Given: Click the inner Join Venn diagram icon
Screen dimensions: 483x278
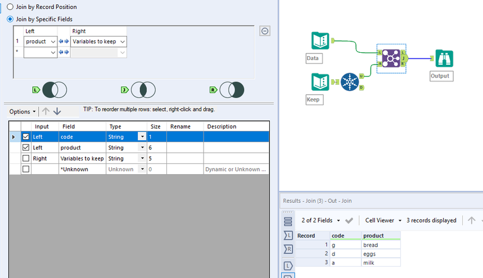Looking at the screenshot, I should coord(143,90).
